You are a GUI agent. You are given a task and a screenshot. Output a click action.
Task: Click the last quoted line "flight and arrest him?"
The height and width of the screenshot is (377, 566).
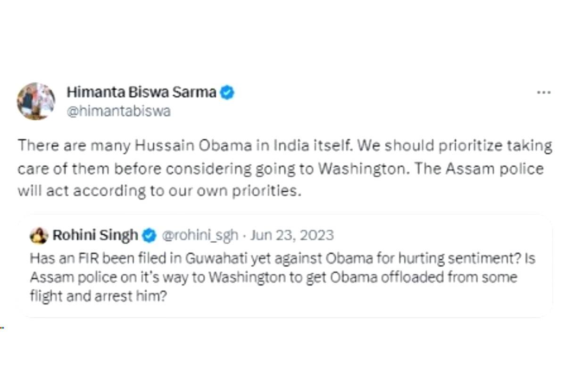(98, 296)
